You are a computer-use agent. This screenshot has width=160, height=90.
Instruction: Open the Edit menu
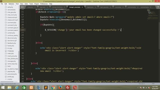tap(6, 4)
